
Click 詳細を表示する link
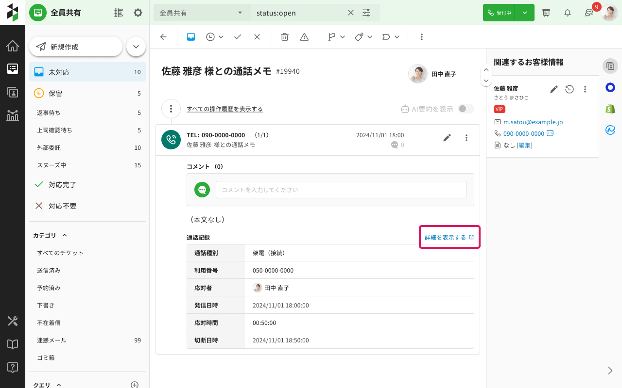[x=449, y=237]
